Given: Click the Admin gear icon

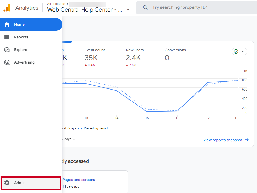Looking at the screenshot, I should tap(7, 183).
